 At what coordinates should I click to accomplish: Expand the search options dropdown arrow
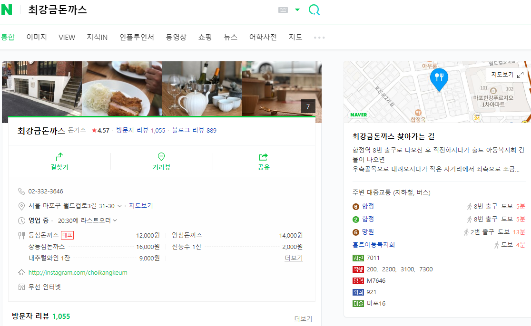[297, 10]
